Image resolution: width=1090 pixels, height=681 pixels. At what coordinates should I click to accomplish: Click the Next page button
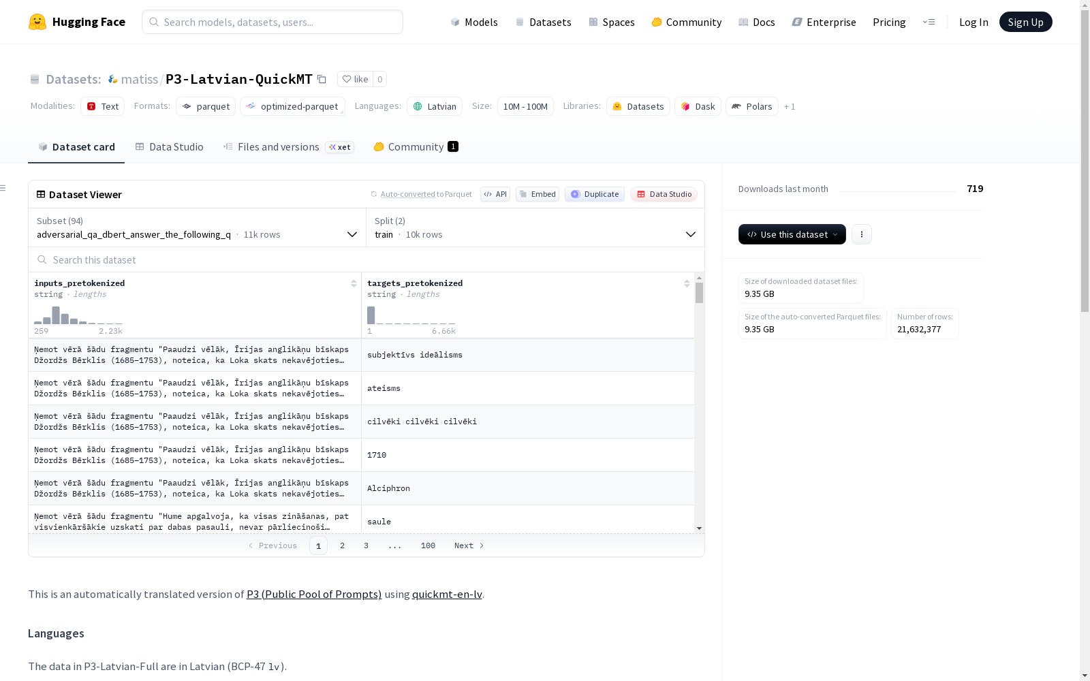coord(469,545)
